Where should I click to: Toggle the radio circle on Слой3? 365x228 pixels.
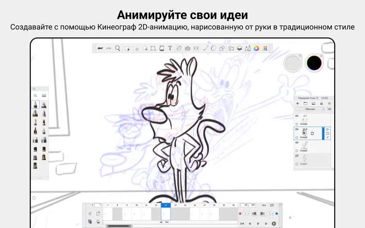297,151
